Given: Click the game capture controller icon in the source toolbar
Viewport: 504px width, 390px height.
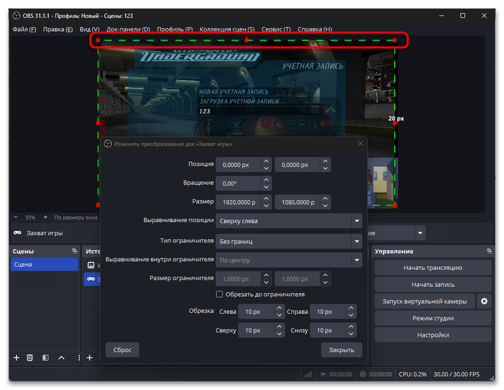Looking at the screenshot, I should tap(18, 233).
